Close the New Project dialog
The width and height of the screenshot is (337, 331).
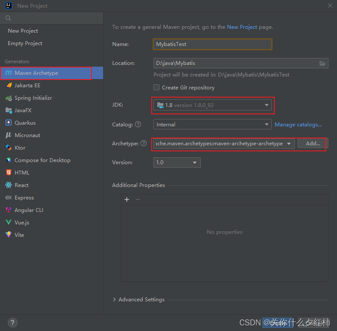point(330,6)
